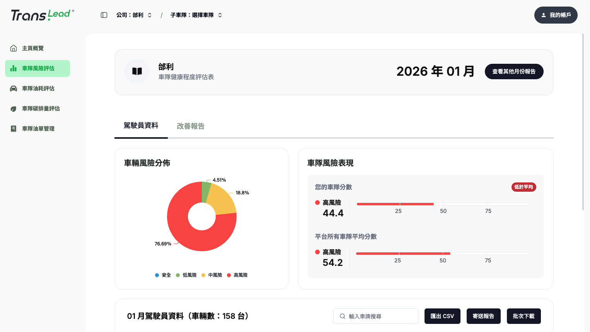Select 車隊風險評估 sidebar item
Image resolution: width=590 pixels, height=332 pixels.
point(38,68)
